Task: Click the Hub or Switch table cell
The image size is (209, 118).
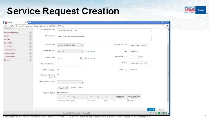Action: [x=92, y=101]
